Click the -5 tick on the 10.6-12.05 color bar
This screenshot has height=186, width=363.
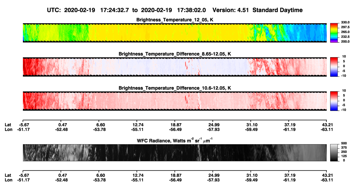344,105
